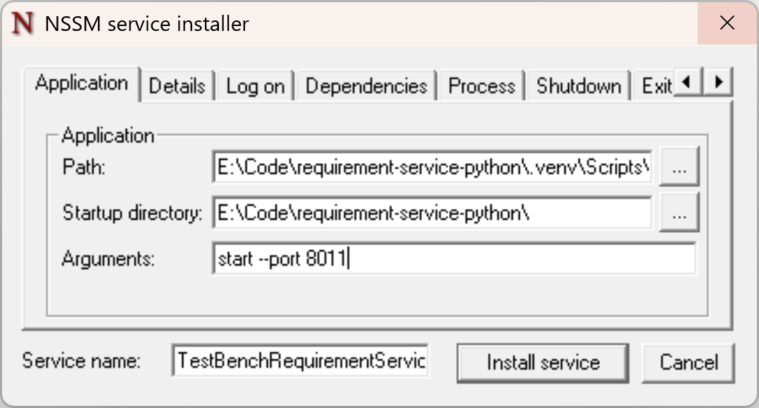Select the Application tab
The height and width of the screenshot is (408, 759).
[81, 83]
